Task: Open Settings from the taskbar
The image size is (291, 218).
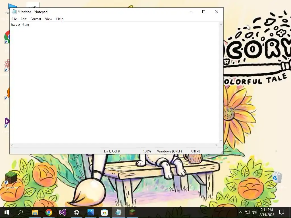Action: coord(77,212)
